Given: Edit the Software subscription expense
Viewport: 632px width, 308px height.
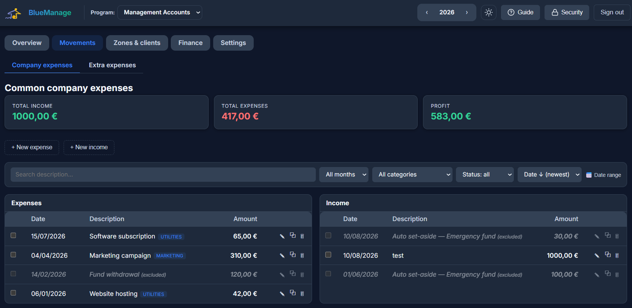Looking at the screenshot, I should coord(282,236).
